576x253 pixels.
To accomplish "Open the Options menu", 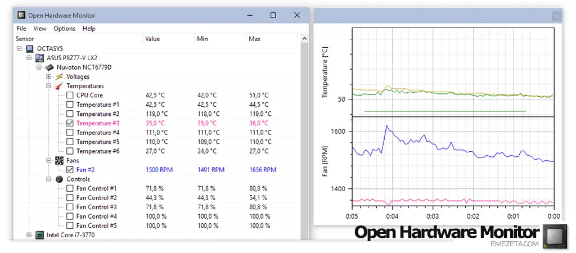I will point(64,28).
